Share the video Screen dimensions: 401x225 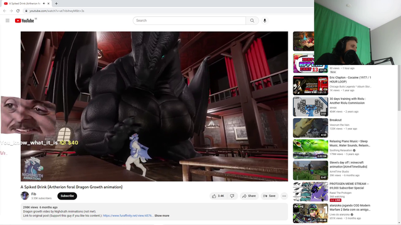tap(249, 196)
